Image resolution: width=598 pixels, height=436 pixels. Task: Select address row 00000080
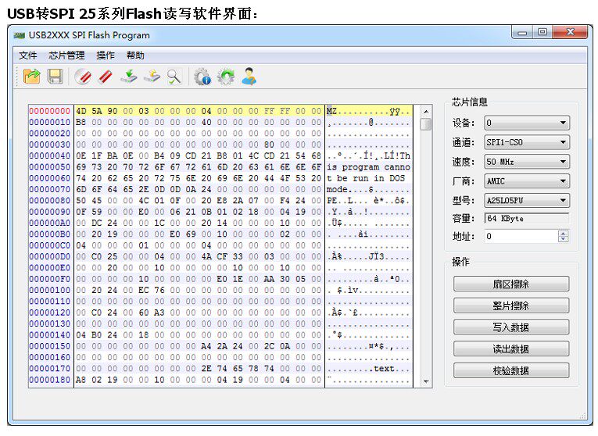click(50, 201)
